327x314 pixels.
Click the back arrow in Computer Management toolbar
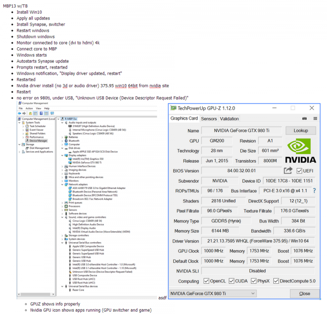coord(20,114)
